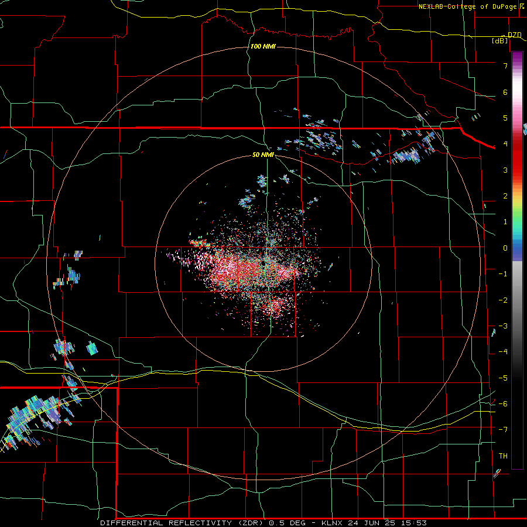Click the NEXLAB-College of DuPage label
The image size is (527, 527).
(x=467, y=6)
